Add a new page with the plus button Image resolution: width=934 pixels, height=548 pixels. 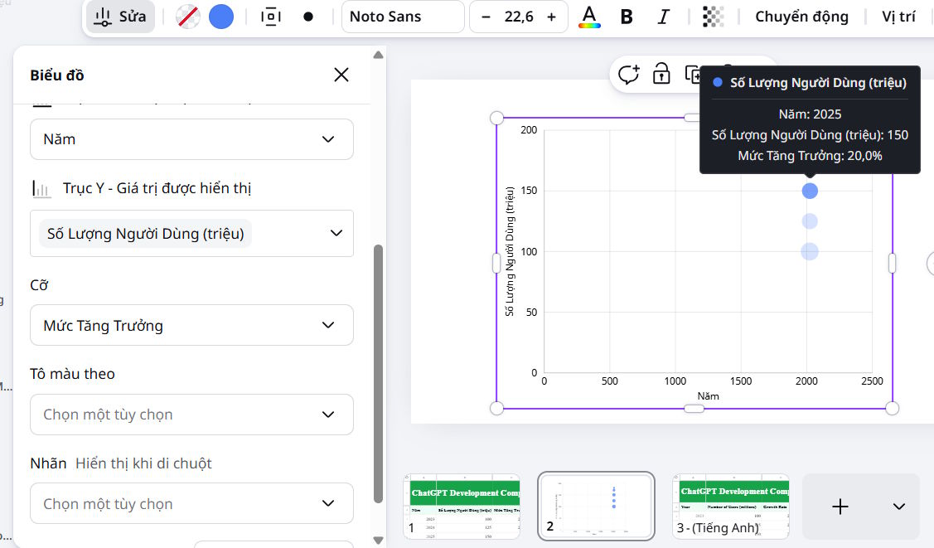point(840,506)
